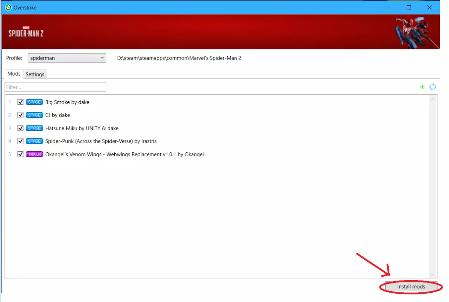Click the game install path text
449x302 pixels.
coord(179,58)
